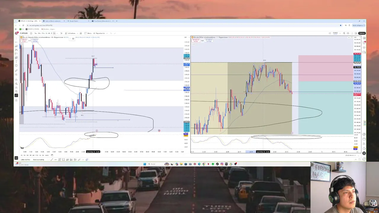Open the quick search icon
The height and width of the screenshot is (213, 379).
(344, 33)
